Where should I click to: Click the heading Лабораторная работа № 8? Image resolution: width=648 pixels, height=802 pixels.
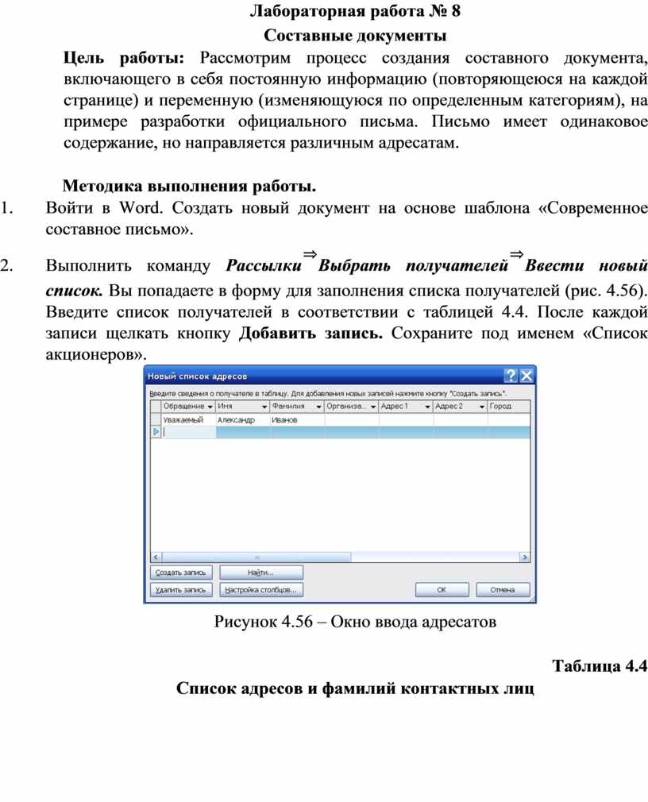356,11
